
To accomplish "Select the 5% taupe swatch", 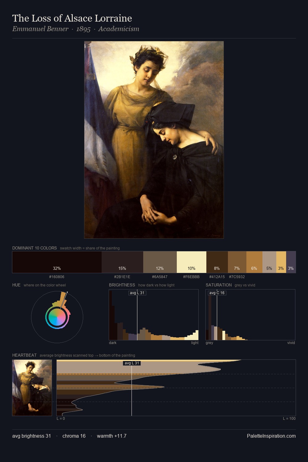I will click(x=269, y=262).
